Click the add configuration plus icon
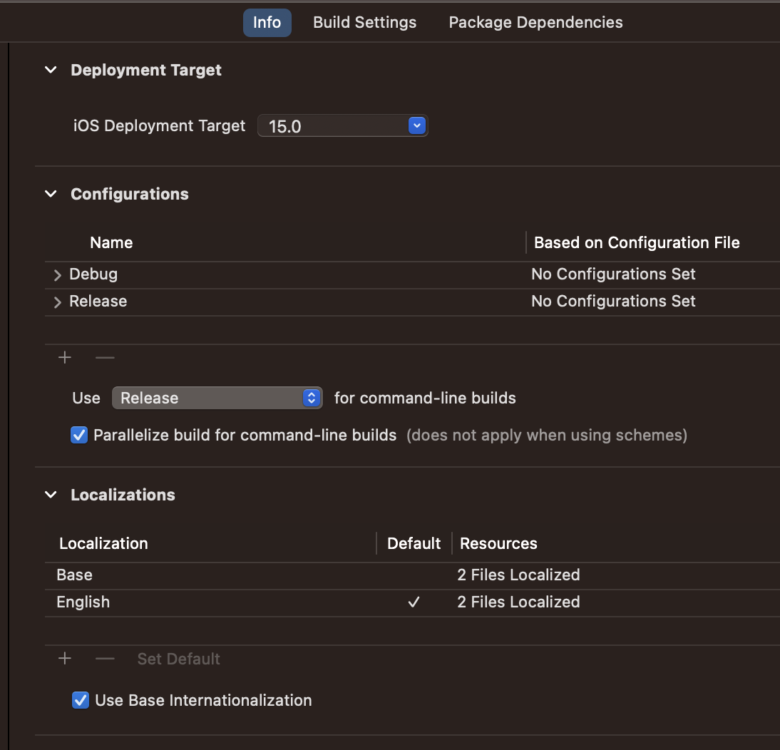The height and width of the screenshot is (750, 780). coord(65,357)
